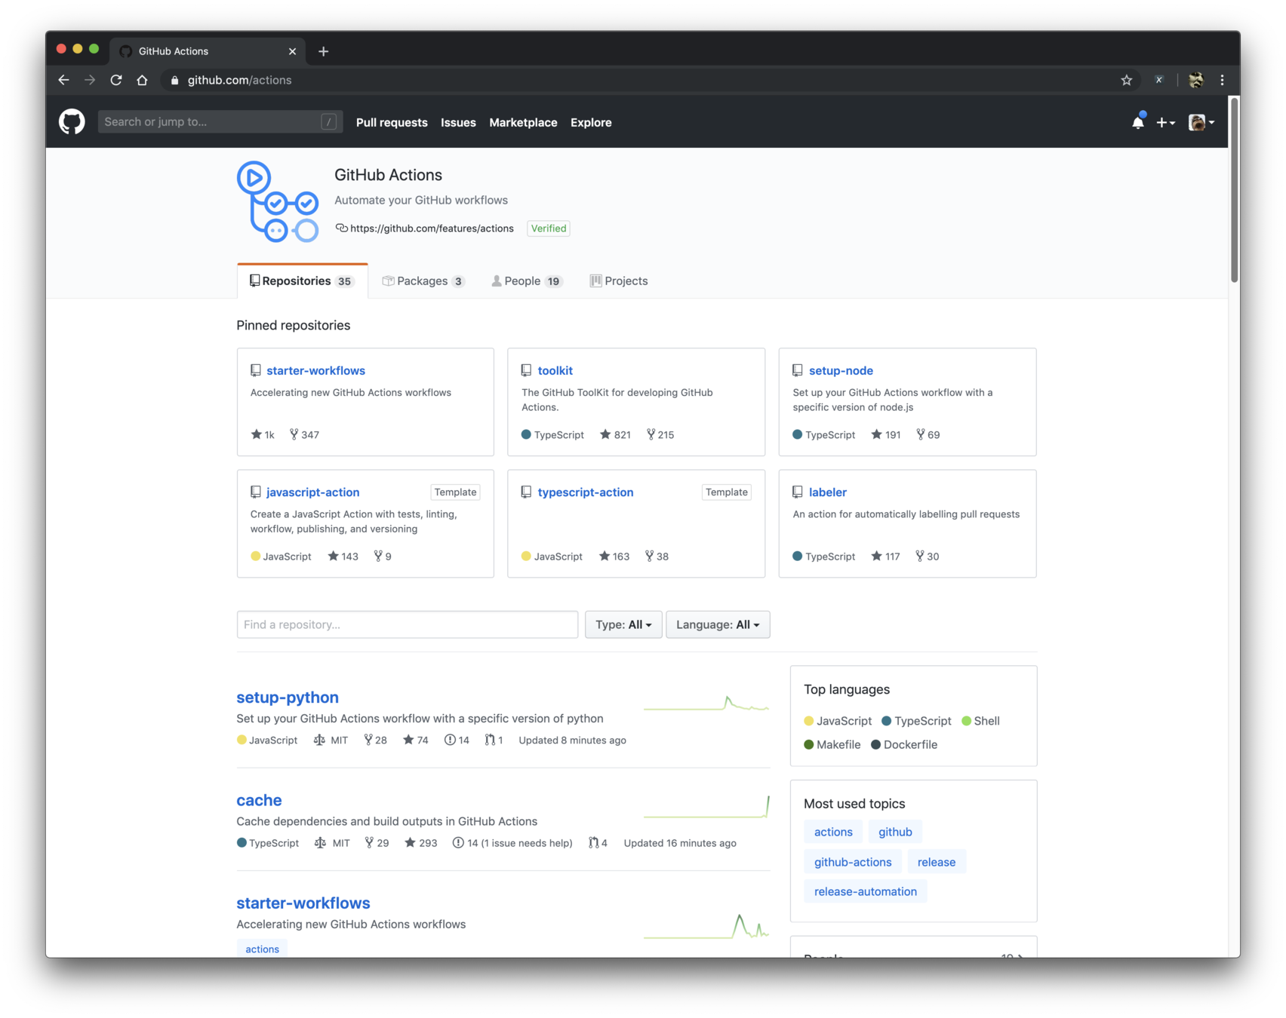This screenshot has height=1018, width=1286.
Task: Open the plus create-new dropdown
Action: coord(1165,122)
